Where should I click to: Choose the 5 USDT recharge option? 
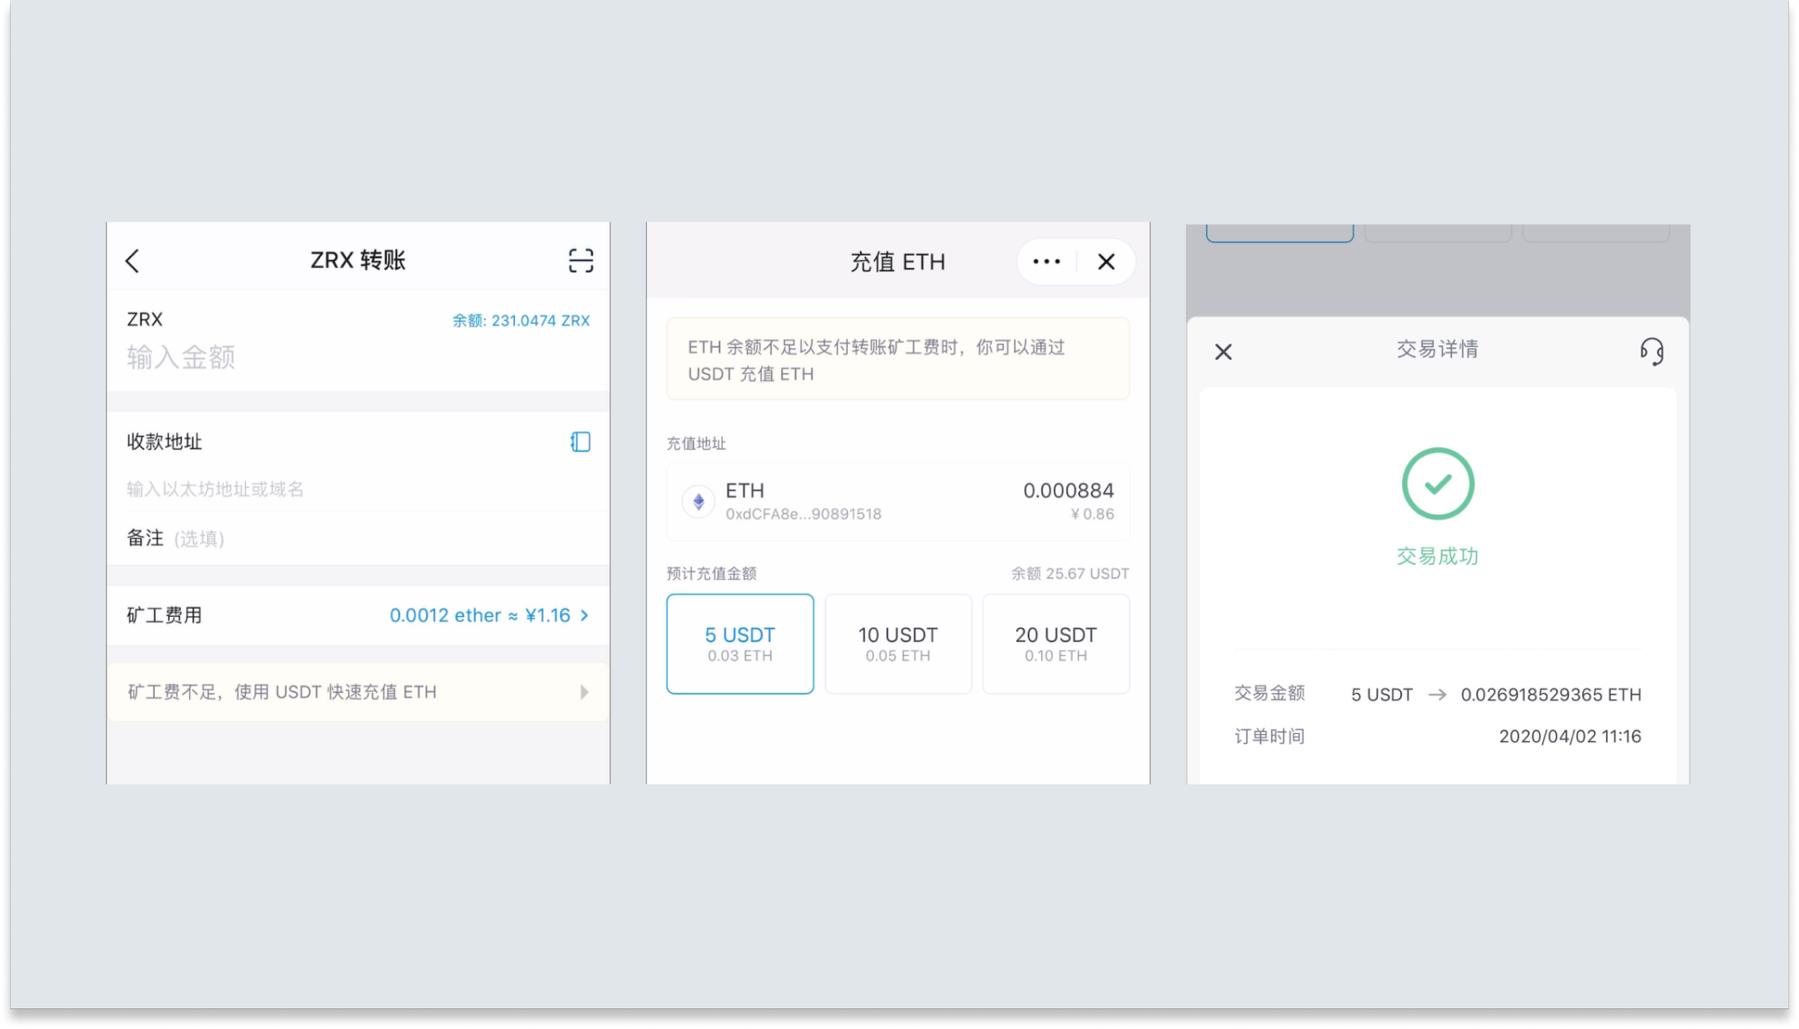[x=740, y=643]
